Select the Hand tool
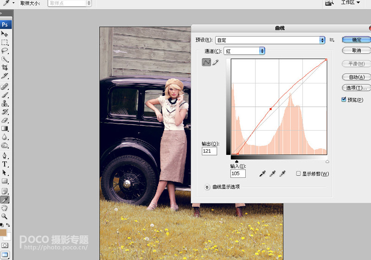This screenshot has height=260, width=371. pyautogui.click(x=4, y=208)
